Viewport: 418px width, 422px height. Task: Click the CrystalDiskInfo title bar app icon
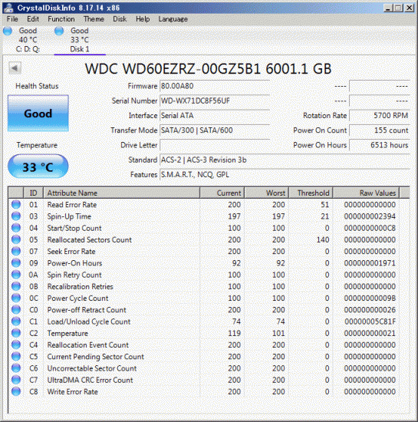pyautogui.click(x=8, y=8)
